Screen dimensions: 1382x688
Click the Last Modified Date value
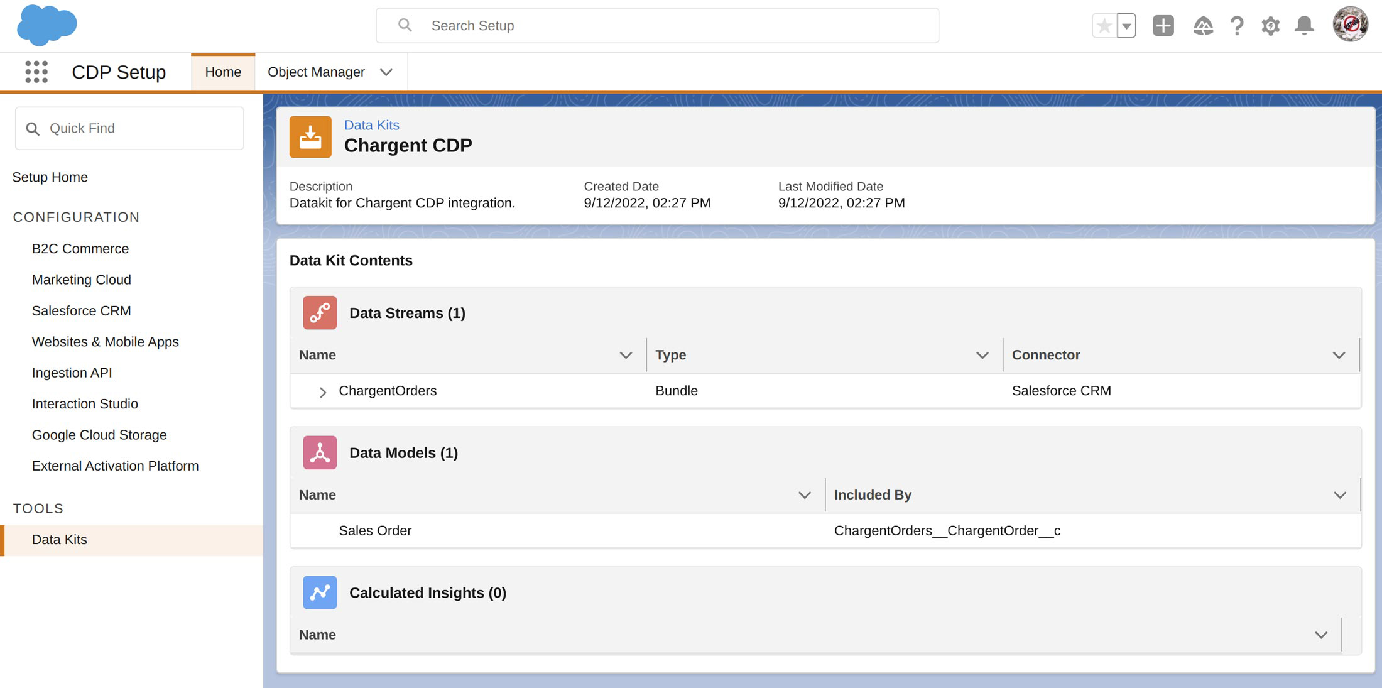(x=842, y=204)
